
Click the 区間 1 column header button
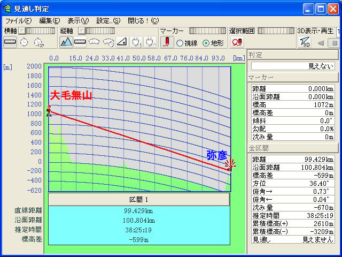click(x=139, y=200)
